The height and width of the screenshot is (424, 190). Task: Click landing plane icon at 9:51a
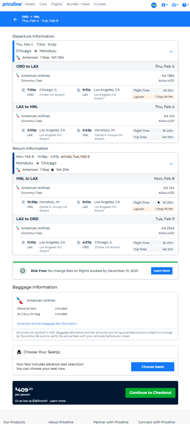(x=79, y=90)
